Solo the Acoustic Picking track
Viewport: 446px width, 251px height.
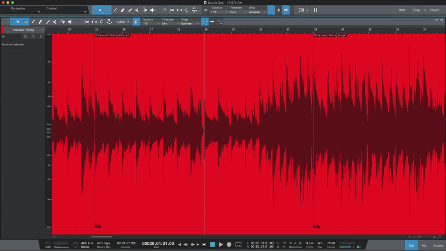(33, 36)
